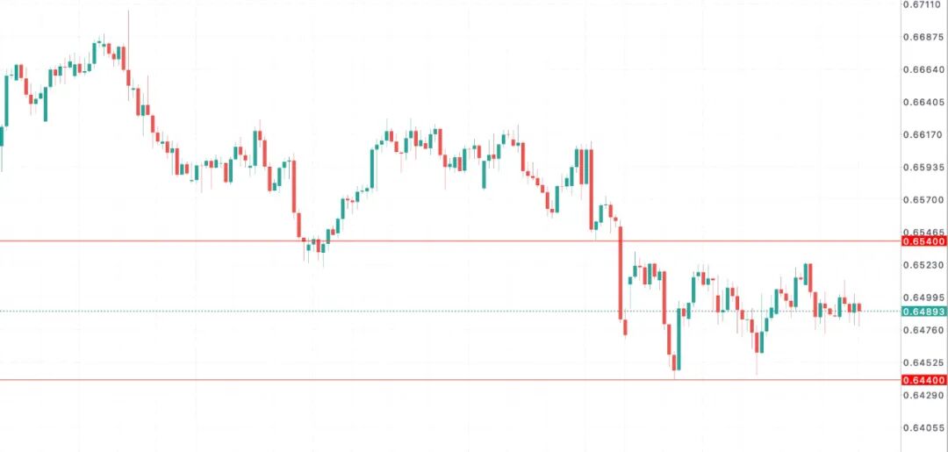Click the red 0.64400 price label
The image size is (948, 452).
pyautogui.click(x=923, y=380)
